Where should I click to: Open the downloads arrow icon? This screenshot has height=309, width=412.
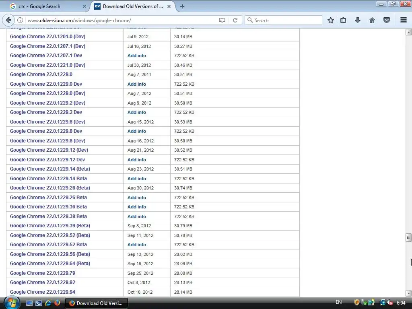point(358,20)
